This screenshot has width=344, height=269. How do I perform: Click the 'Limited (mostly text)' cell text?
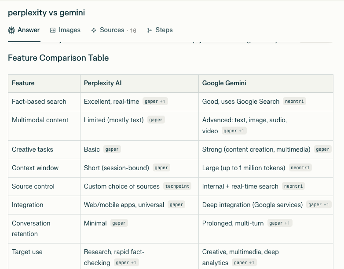point(114,120)
